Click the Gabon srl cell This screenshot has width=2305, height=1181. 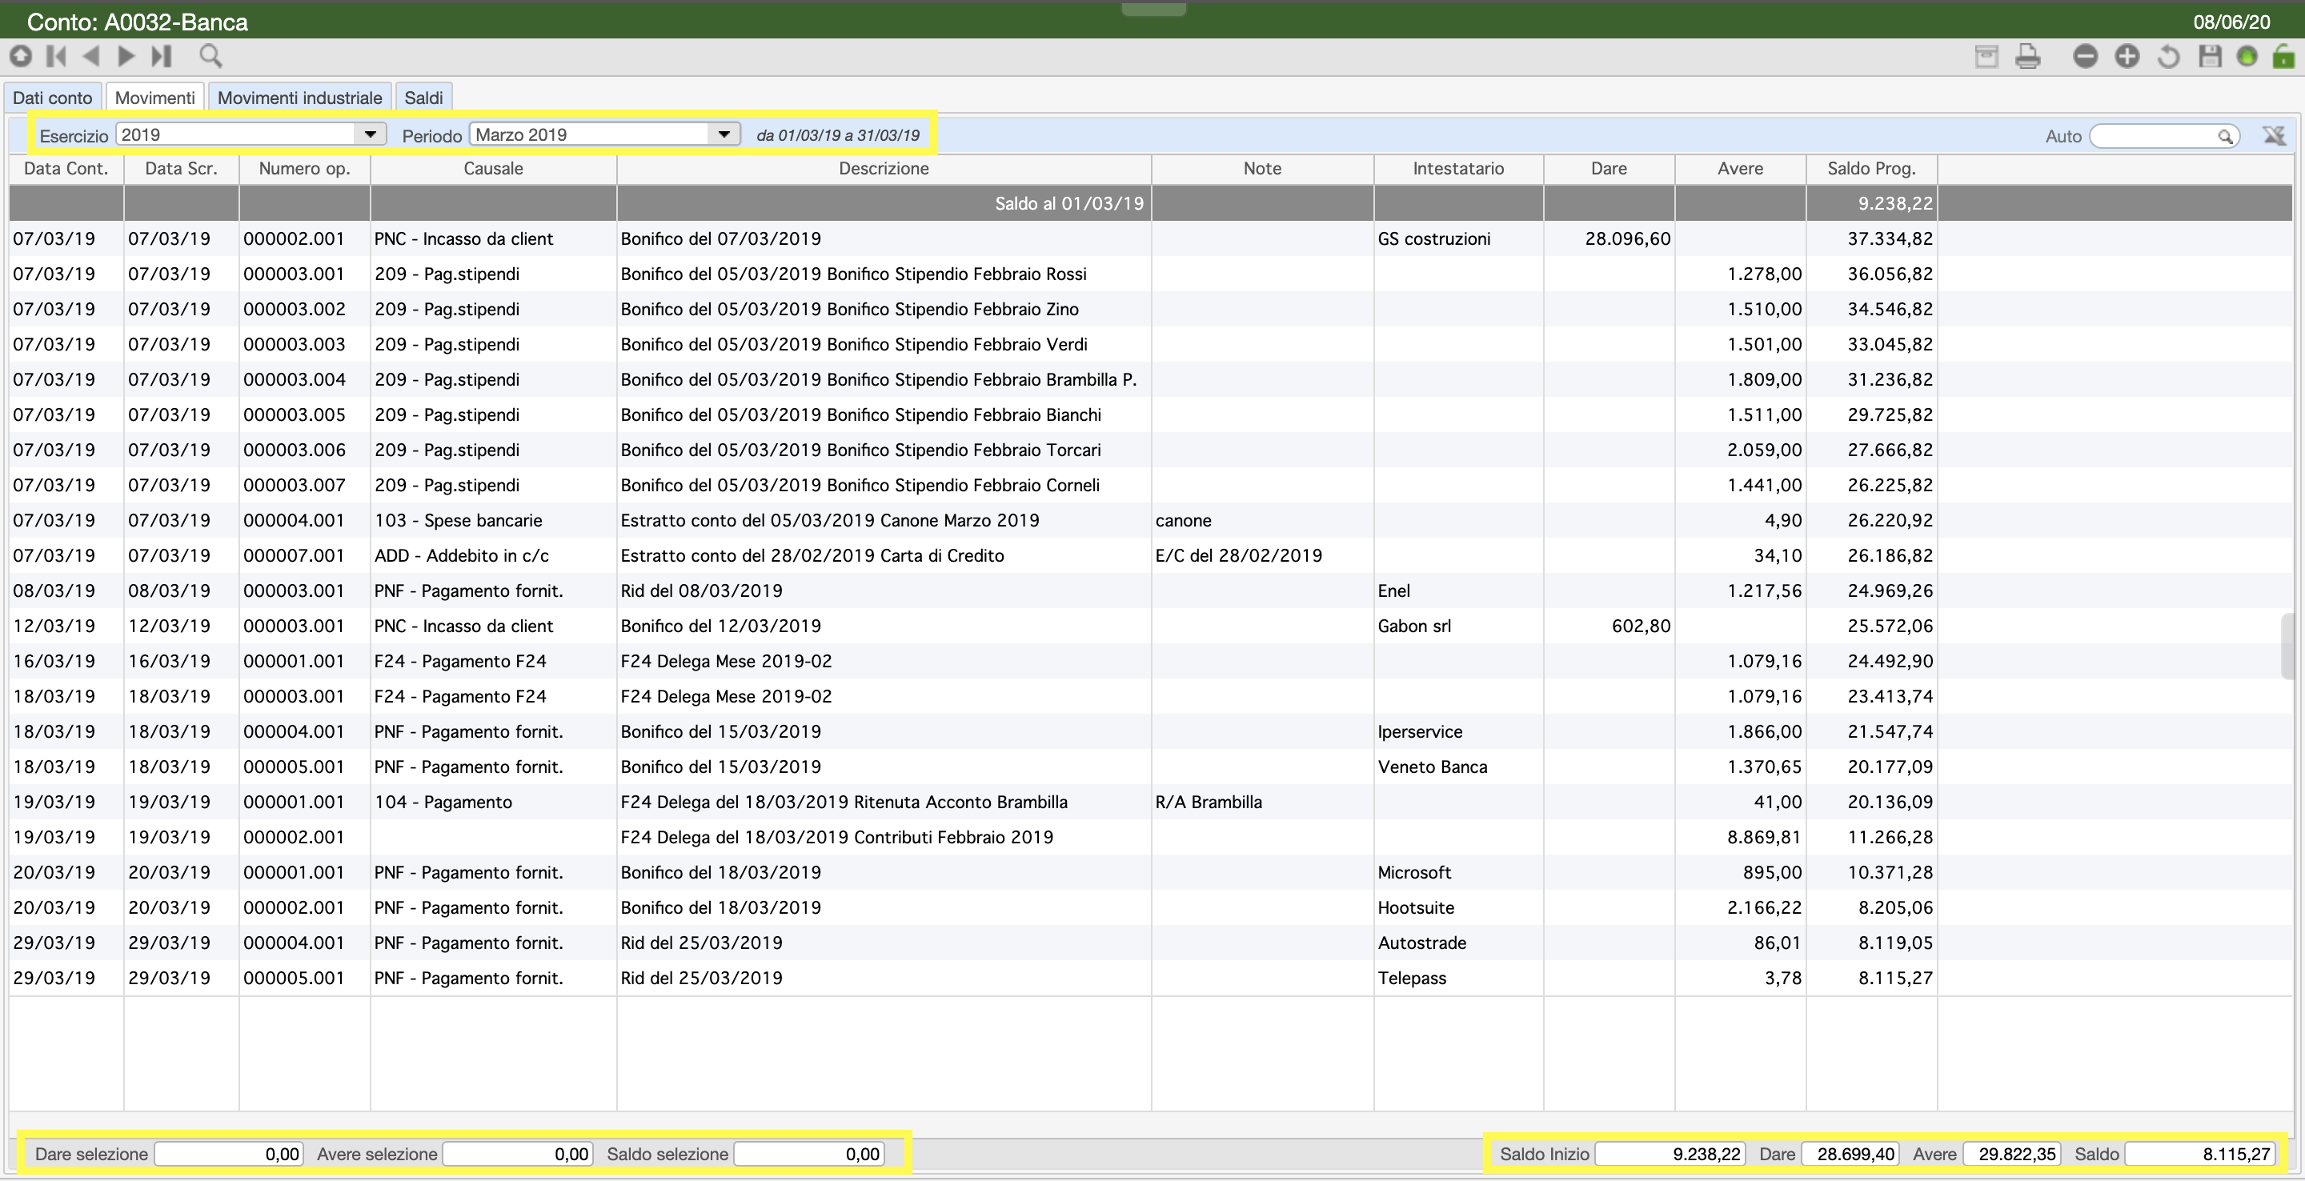point(1458,626)
